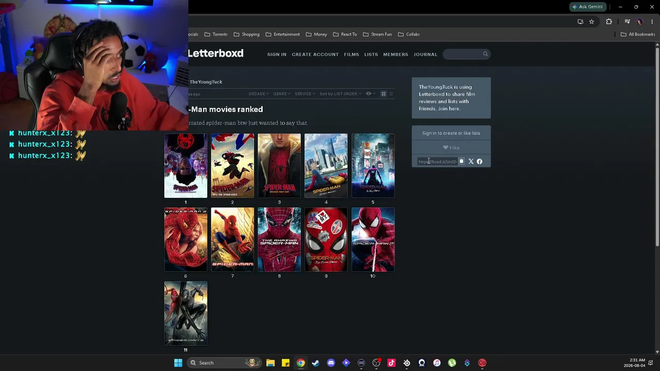This screenshot has width=660, height=371.
Task: Open uTorrent from the taskbar
Action: (452, 363)
